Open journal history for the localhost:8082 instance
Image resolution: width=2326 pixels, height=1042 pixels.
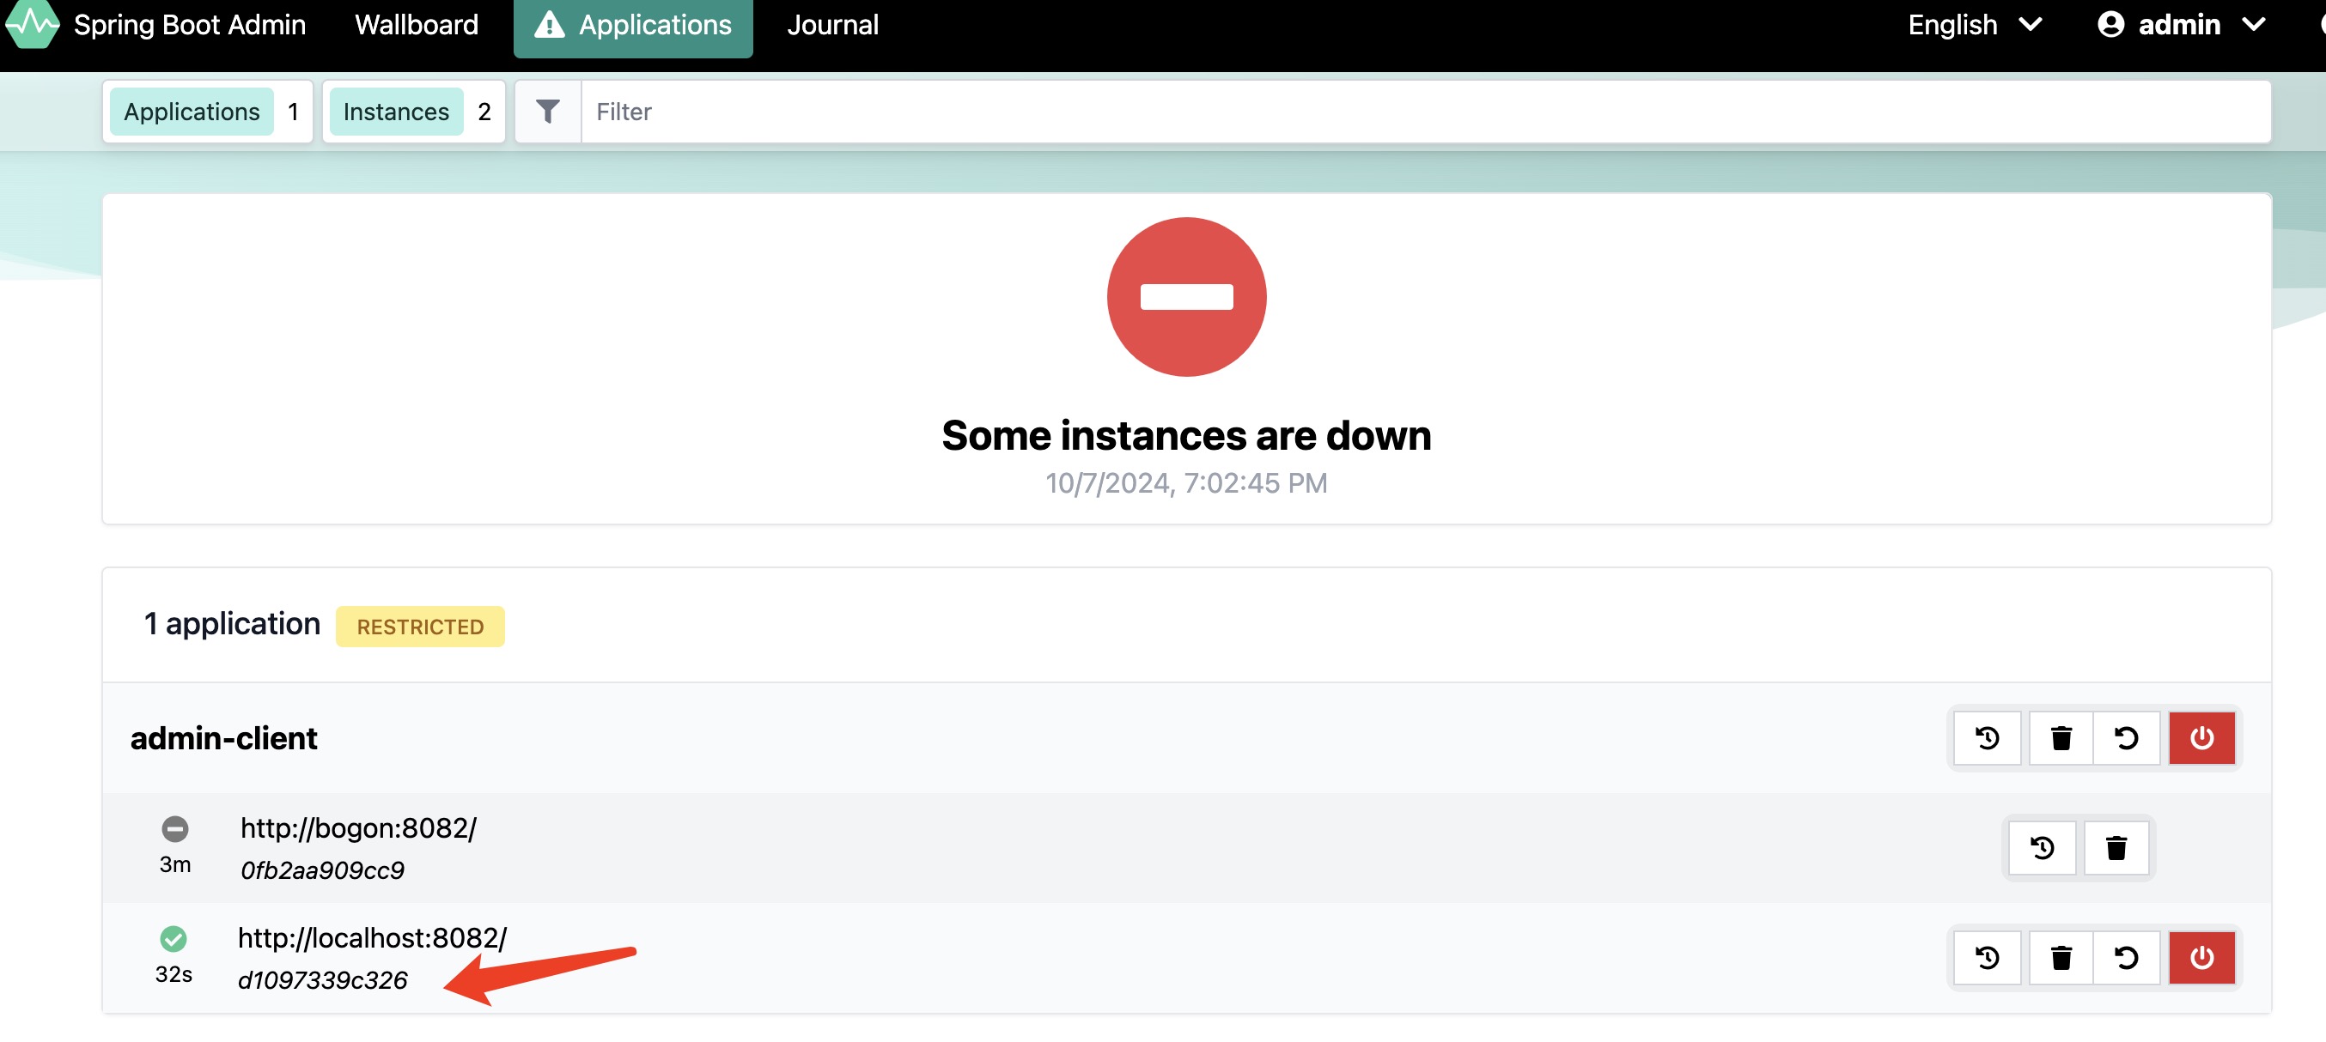(1987, 957)
